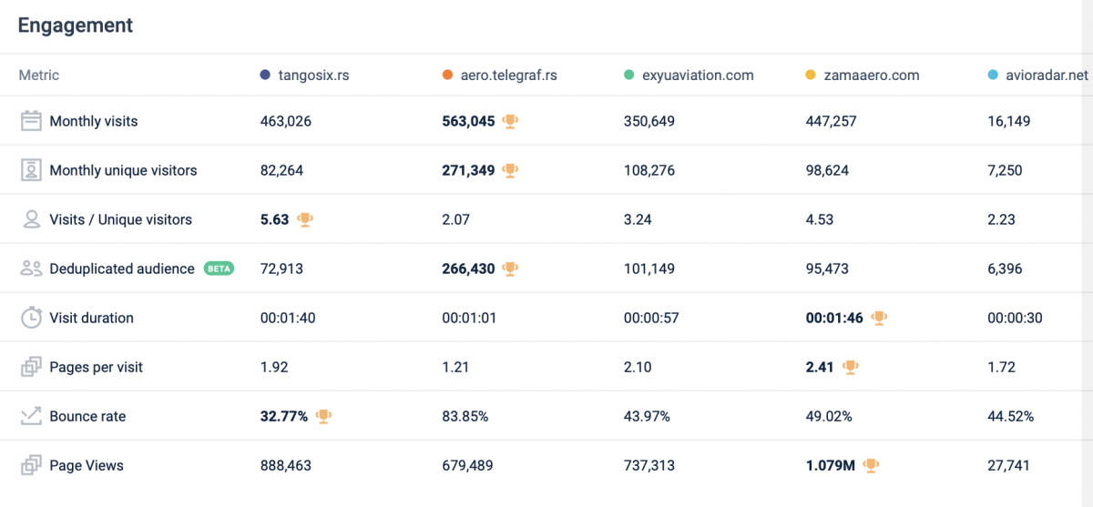Click trophy icon next to 00:01:46
Screen dimensions: 1093x507
[879, 318]
